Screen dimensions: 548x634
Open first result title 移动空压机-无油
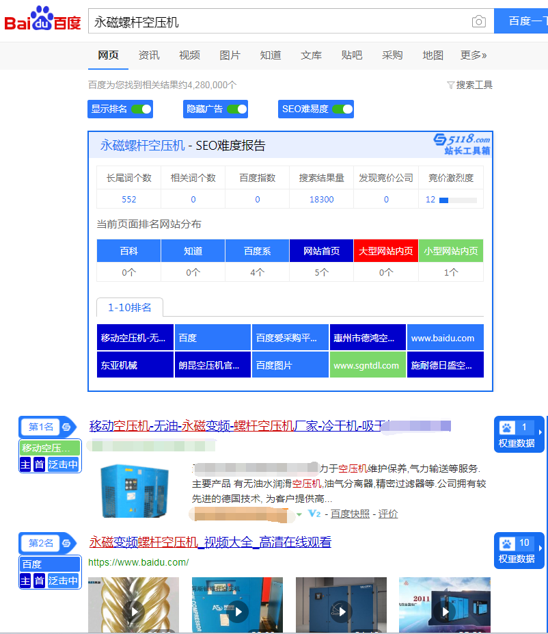coord(270,426)
